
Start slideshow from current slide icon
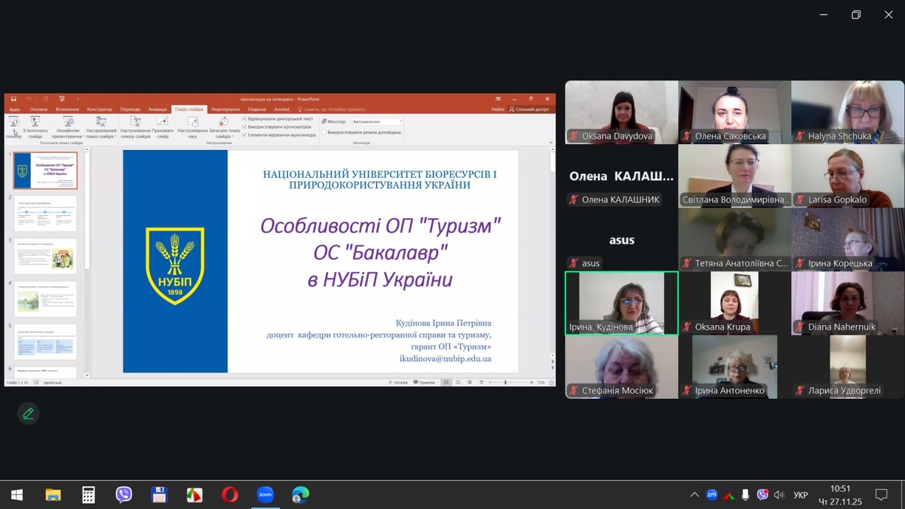coord(35,122)
